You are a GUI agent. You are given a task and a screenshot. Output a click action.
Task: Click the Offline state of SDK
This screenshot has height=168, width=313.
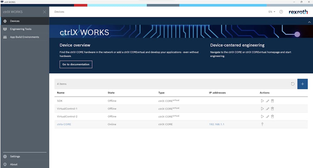click(x=112, y=101)
